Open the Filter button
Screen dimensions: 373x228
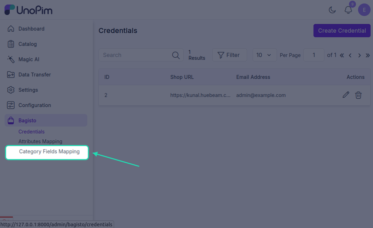230,55
